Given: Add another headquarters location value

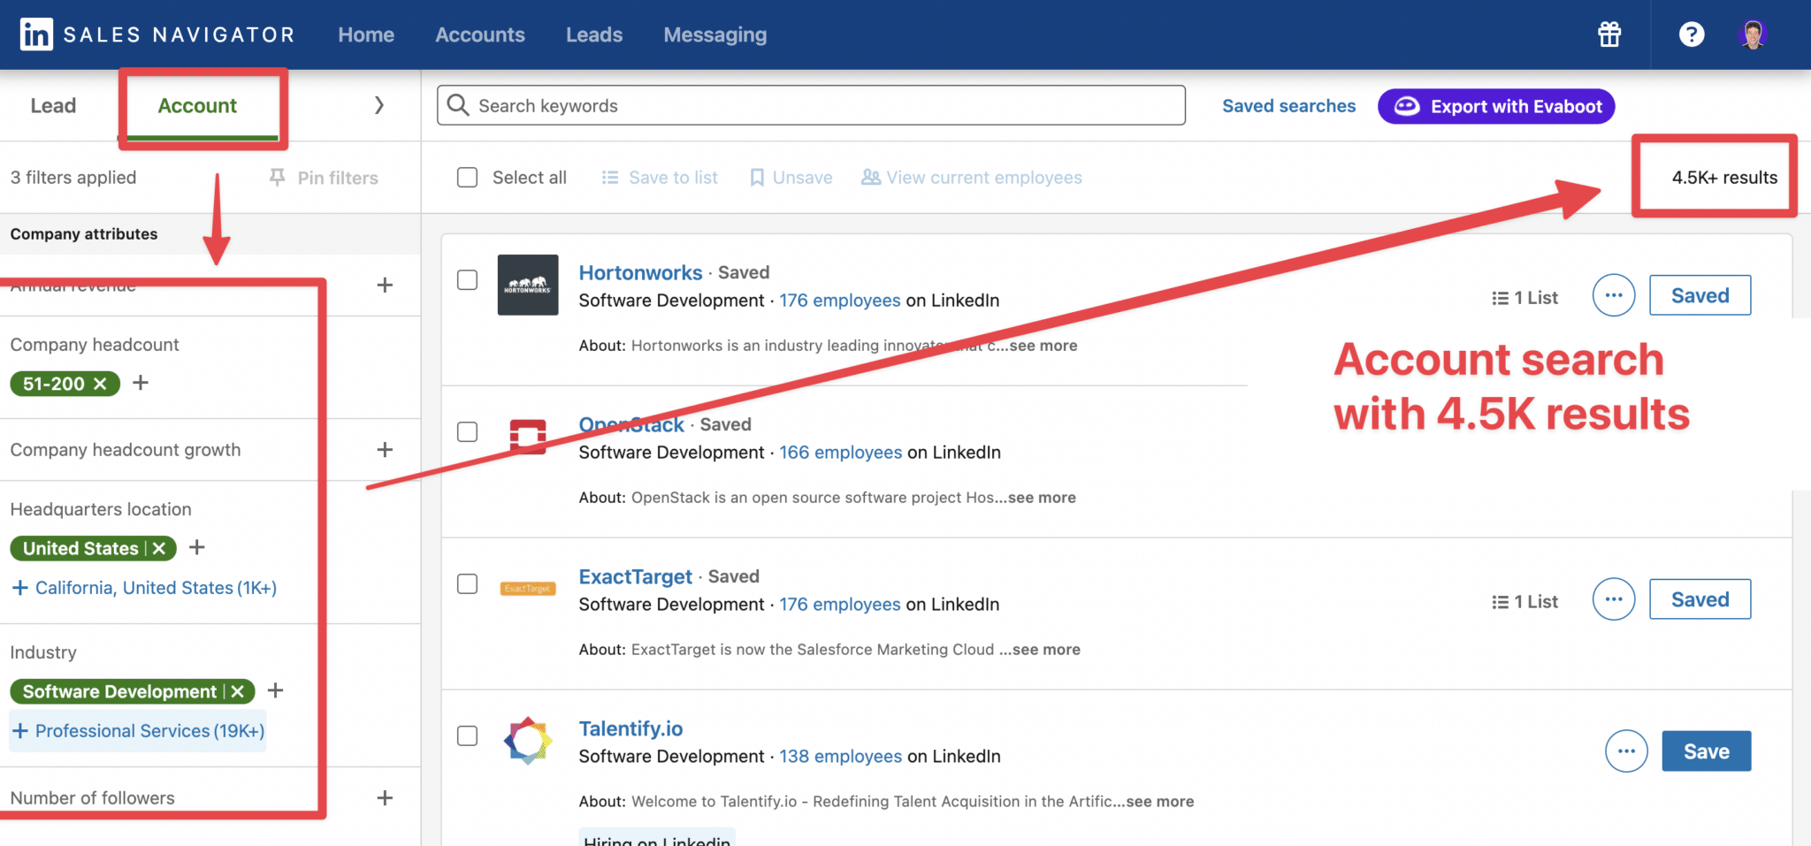Looking at the screenshot, I should point(197,547).
